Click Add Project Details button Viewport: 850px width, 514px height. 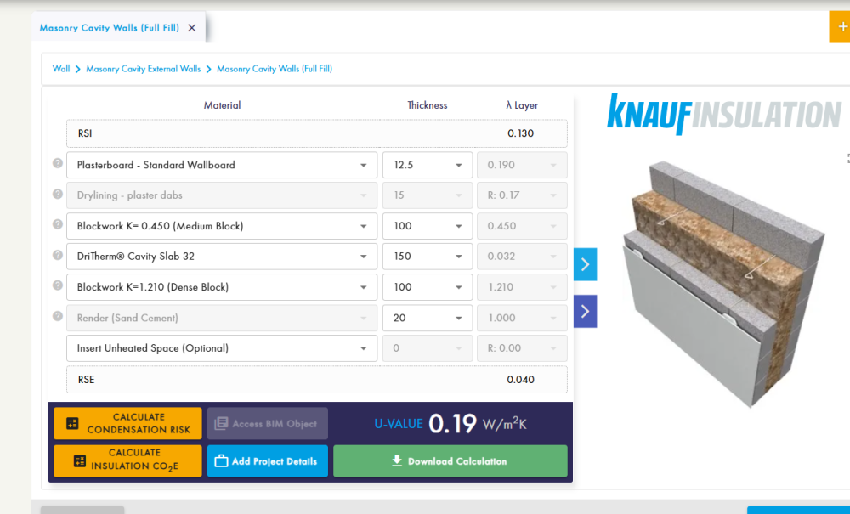(267, 461)
